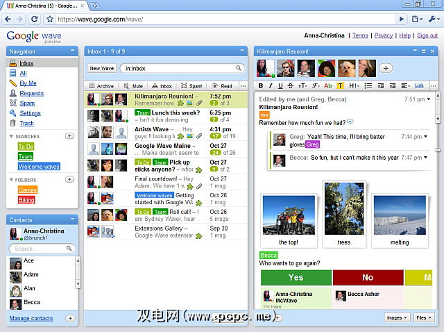The image size is (444, 332).
Task: Collapse the SEARCHES section
Action: coord(11,136)
